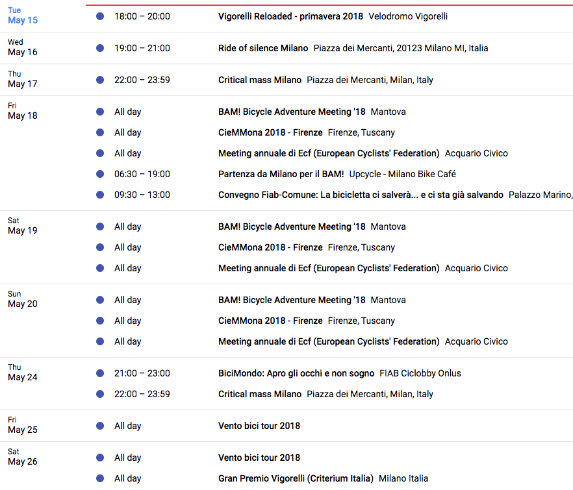
Task: Click the 18:00 – 20:00 time on May 15
Action: click(x=142, y=16)
